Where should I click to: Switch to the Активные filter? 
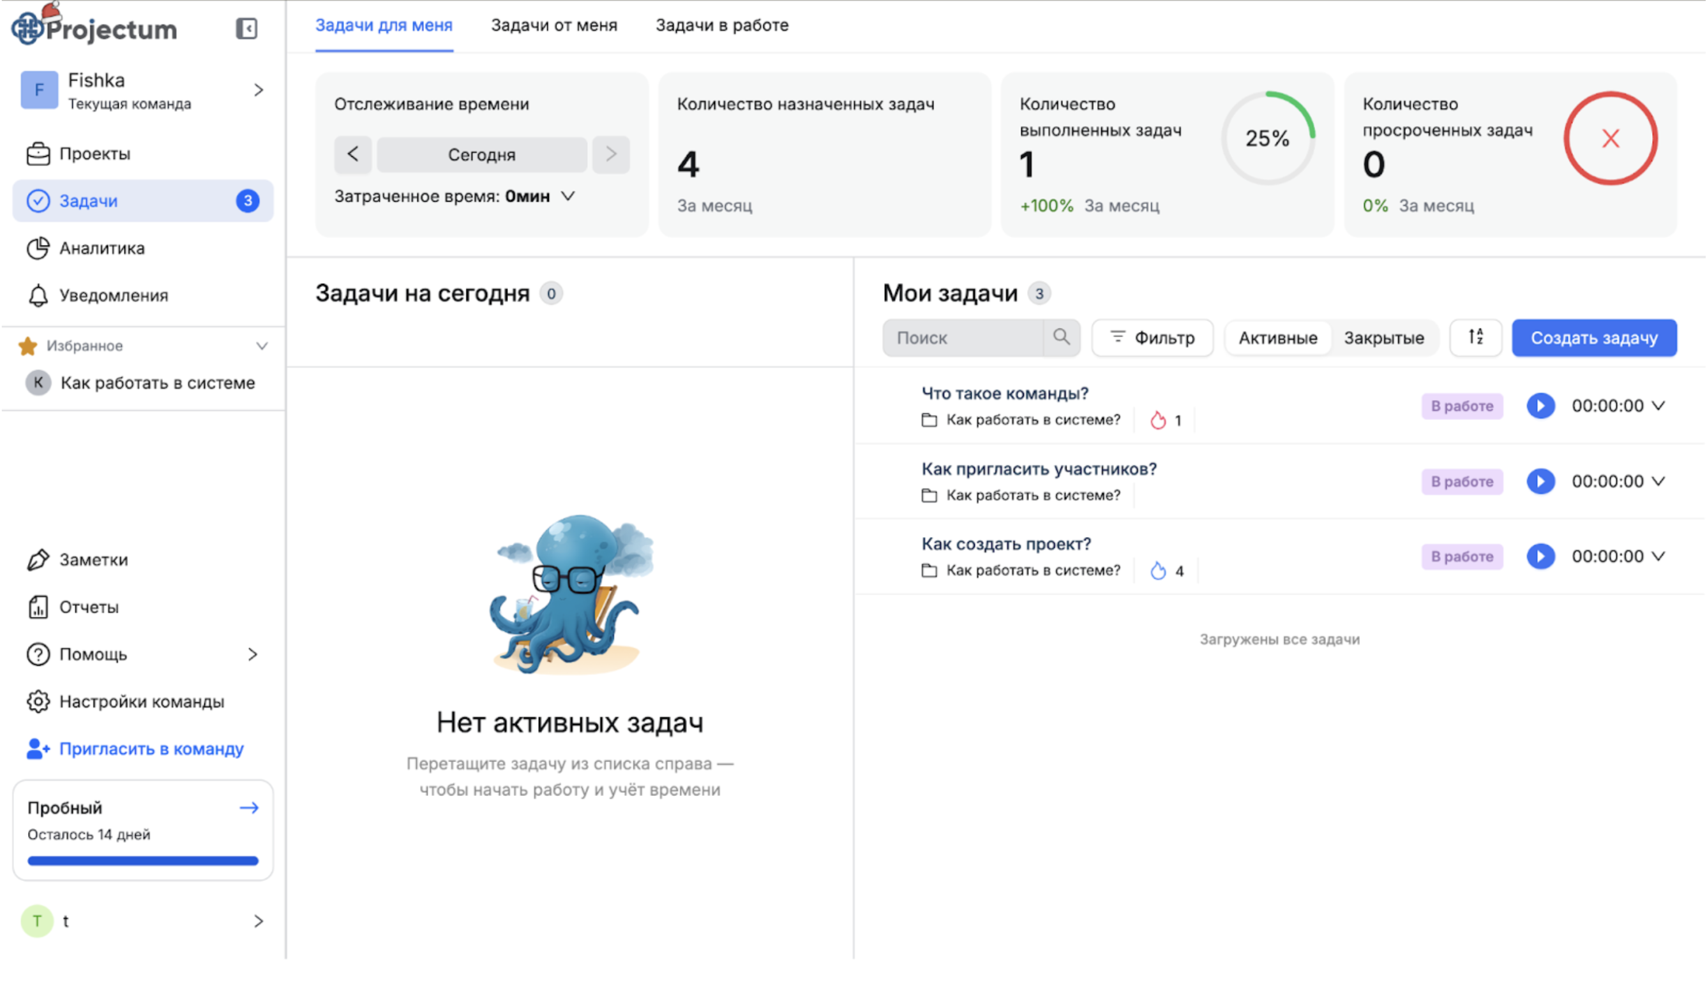click(x=1277, y=337)
